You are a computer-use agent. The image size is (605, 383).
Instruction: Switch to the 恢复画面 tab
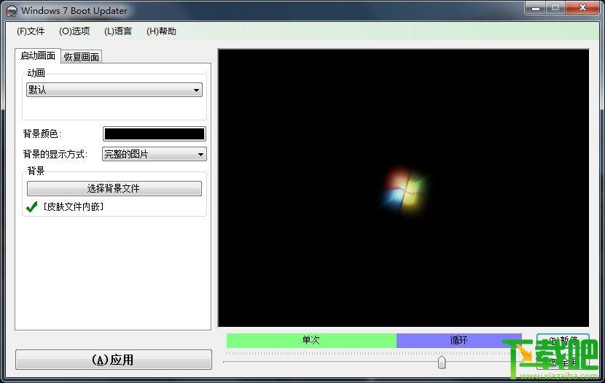point(82,57)
